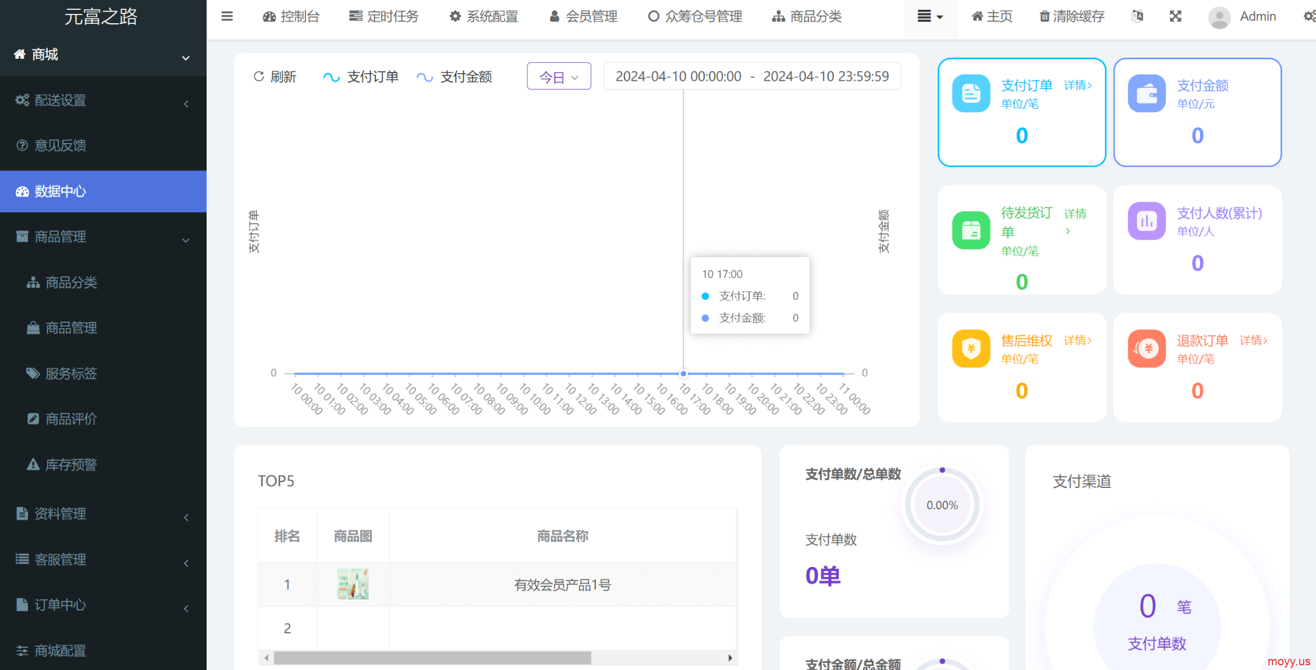Click the TOP5 scrollbar right arrow
Viewport: 1316px width, 670px height.
click(730, 658)
